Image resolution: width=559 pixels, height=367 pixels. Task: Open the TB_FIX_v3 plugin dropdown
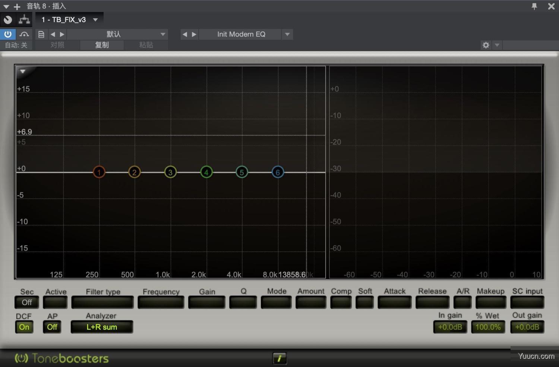pyautogui.click(x=69, y=19)
